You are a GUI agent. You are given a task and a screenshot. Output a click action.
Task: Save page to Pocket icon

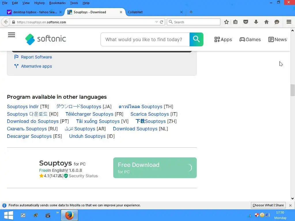[246, 22]
